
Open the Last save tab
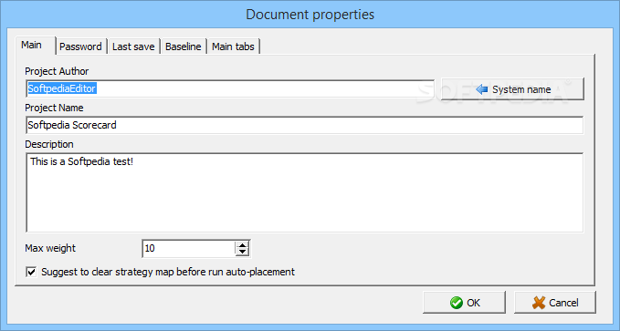[x=133, y=47]
